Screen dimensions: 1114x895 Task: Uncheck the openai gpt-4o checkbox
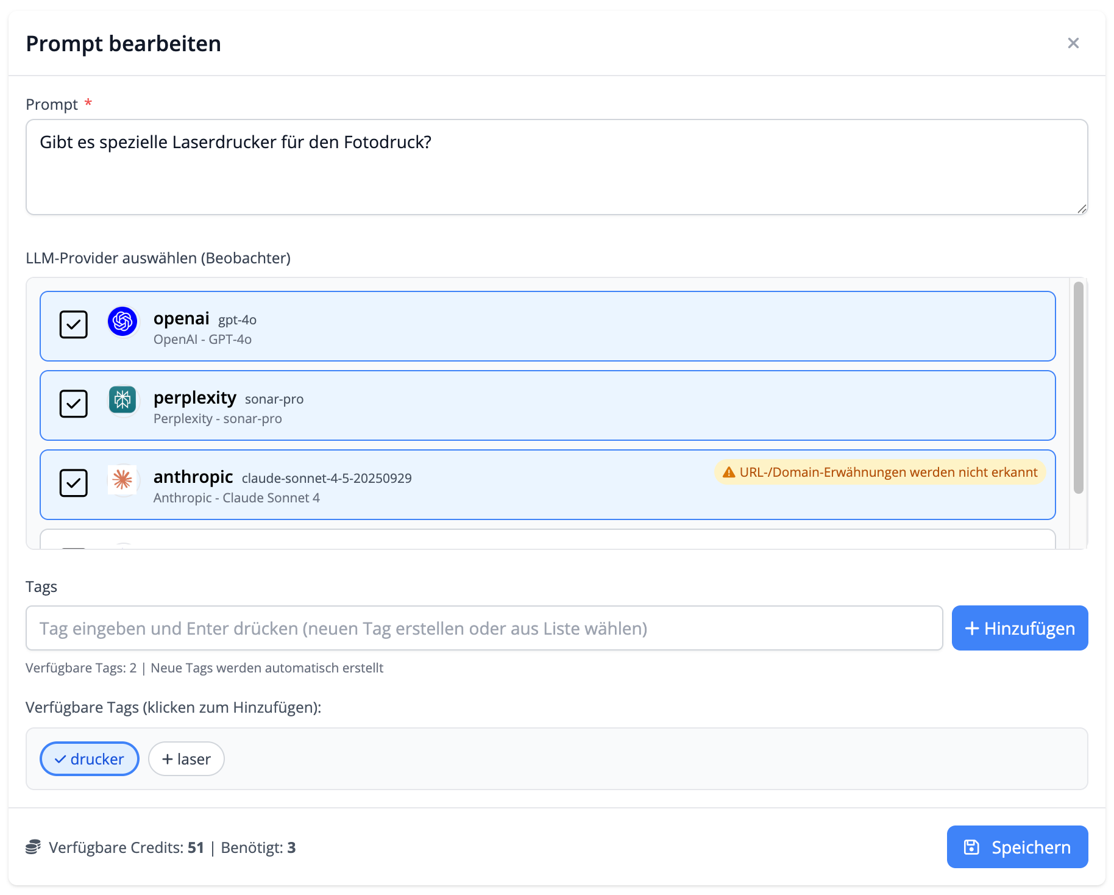tap(74, 324)
